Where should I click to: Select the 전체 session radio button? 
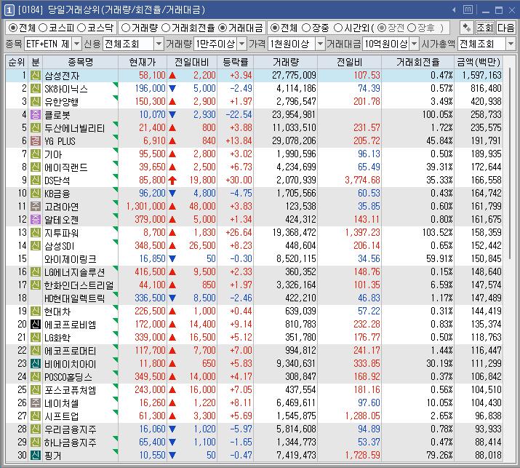[274, 28]
